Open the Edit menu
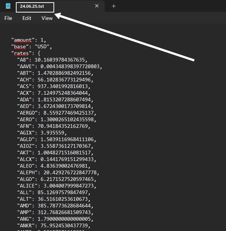 [27, 18]
